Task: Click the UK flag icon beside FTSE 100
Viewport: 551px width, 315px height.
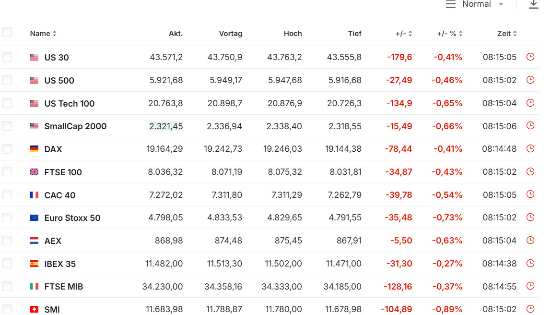Action: point(34,172)
